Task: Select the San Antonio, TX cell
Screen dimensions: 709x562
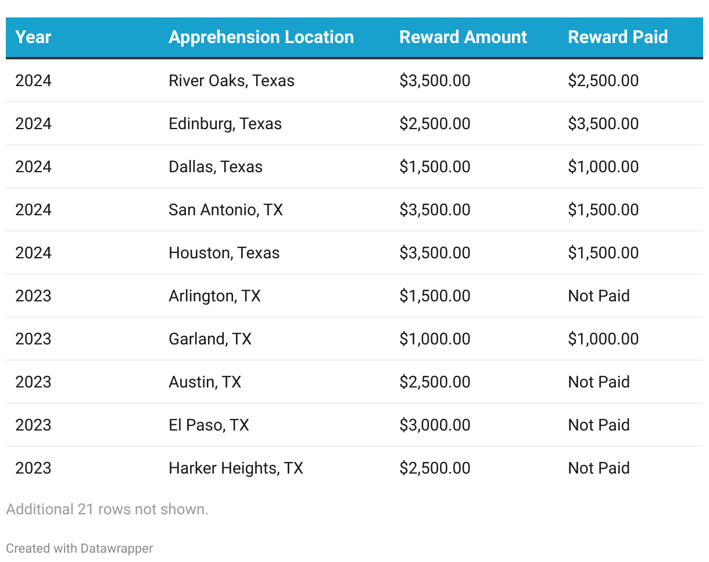Action: (225, 209)
